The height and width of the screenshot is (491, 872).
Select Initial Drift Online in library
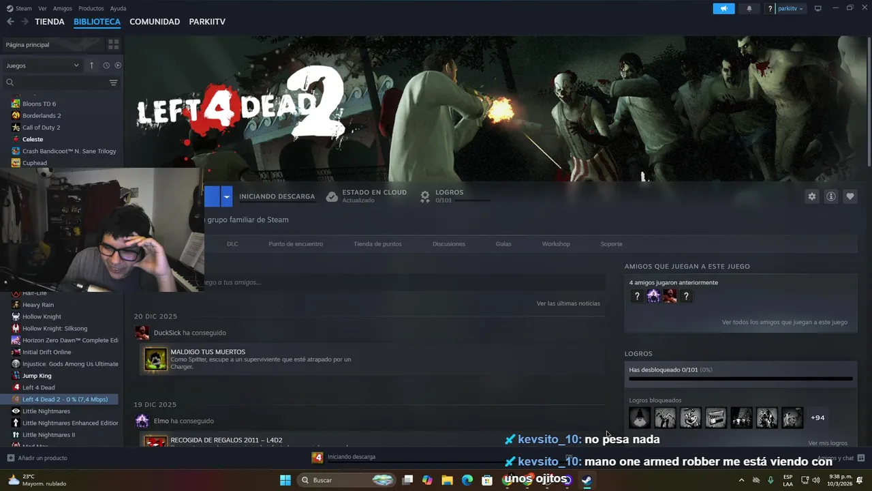[46, 352]
